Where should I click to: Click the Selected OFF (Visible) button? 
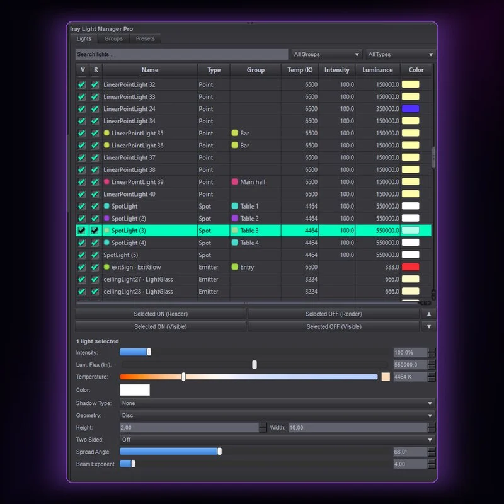(x=334, y=326)
